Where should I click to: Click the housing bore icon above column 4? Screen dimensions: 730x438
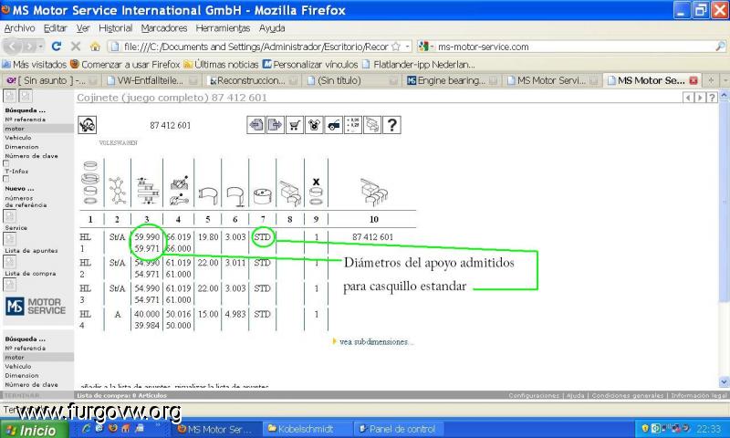[x=179, y=191]
